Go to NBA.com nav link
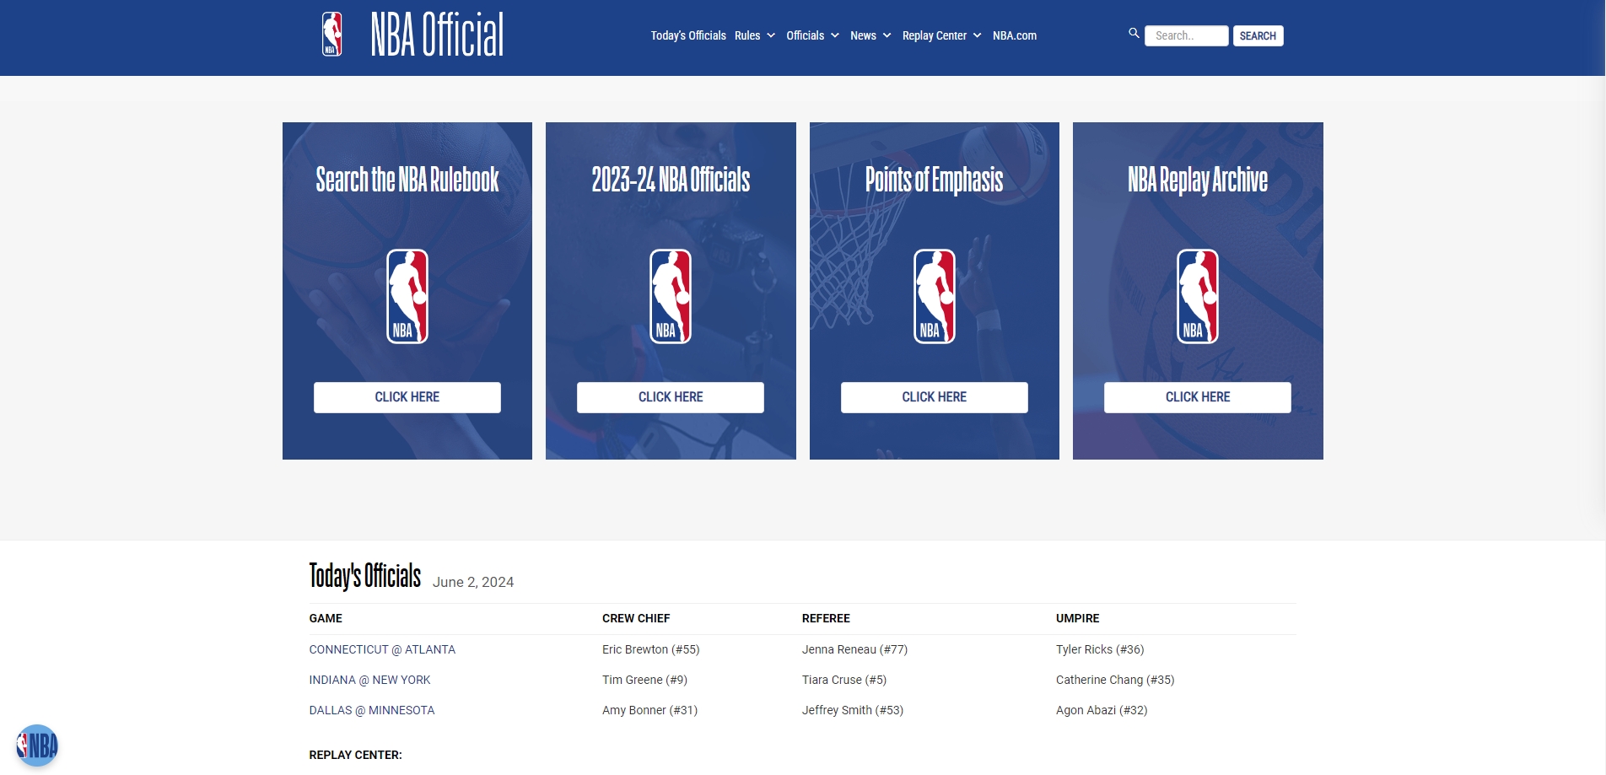 pyautogui.click(x=1015, y=35)
